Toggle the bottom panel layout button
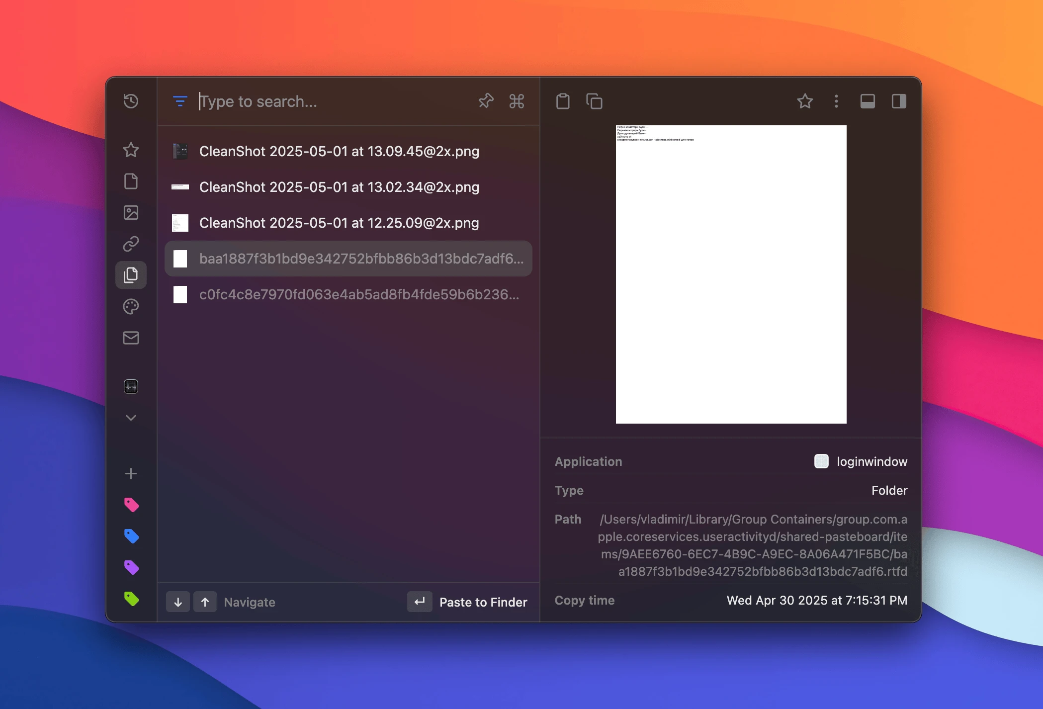The image size is (1043, 709). 868,101
